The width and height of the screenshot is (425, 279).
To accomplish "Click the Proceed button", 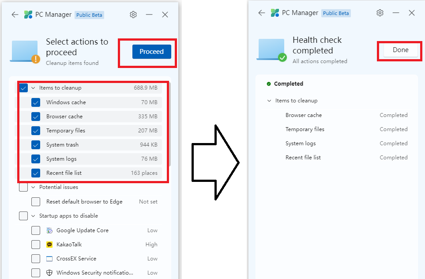I will click(151, 52).
